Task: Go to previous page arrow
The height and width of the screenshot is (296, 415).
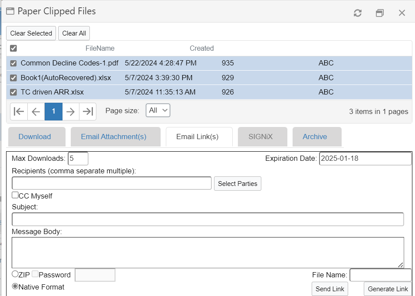Action: 36,111
